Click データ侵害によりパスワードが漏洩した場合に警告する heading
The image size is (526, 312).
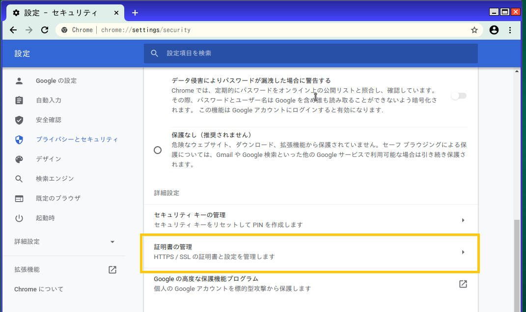coord(251,80)
